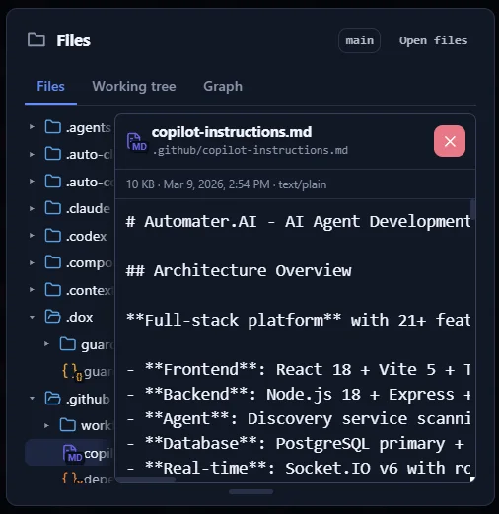The image size is (499, 514).
Task: Click the file path .github/copilot-instructions.md
Action: (250, 150)
